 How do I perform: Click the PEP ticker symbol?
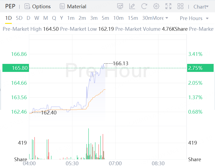coord(10,6)
